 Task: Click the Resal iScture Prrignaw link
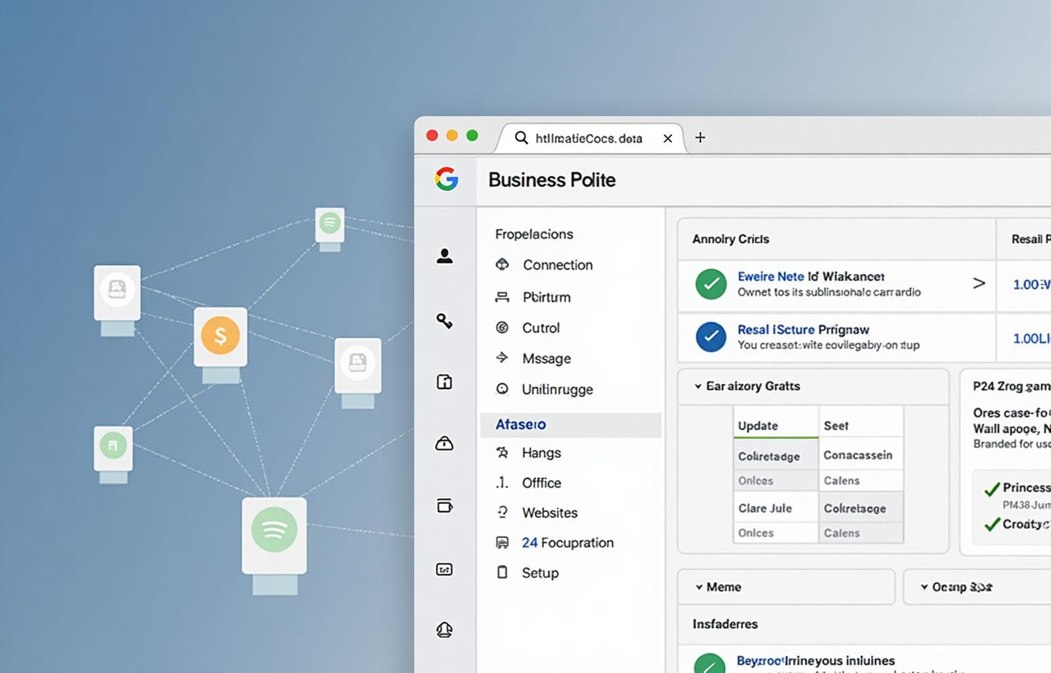(x=803, y=329)
